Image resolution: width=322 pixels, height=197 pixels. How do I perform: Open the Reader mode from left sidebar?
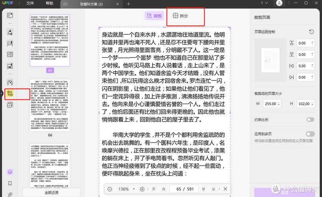tap(10, 15)
